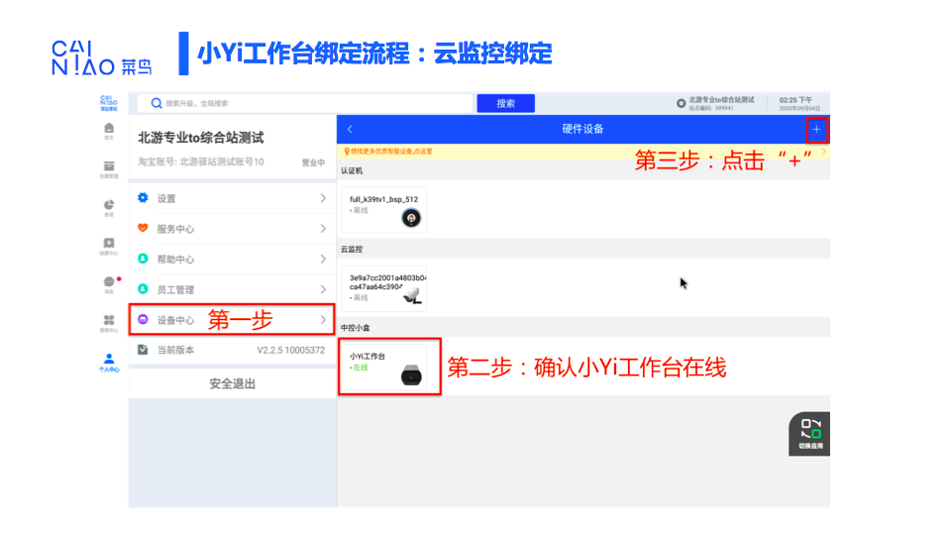The height and width of the screenshot is (535, 951).
Task: Expand the 帮助中心 row chevron
Action: click(x=323, y=259)
